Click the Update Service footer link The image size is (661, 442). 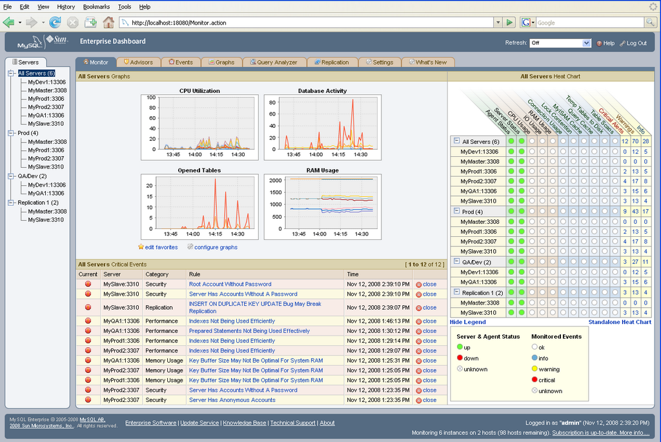[x=199, y=423]
